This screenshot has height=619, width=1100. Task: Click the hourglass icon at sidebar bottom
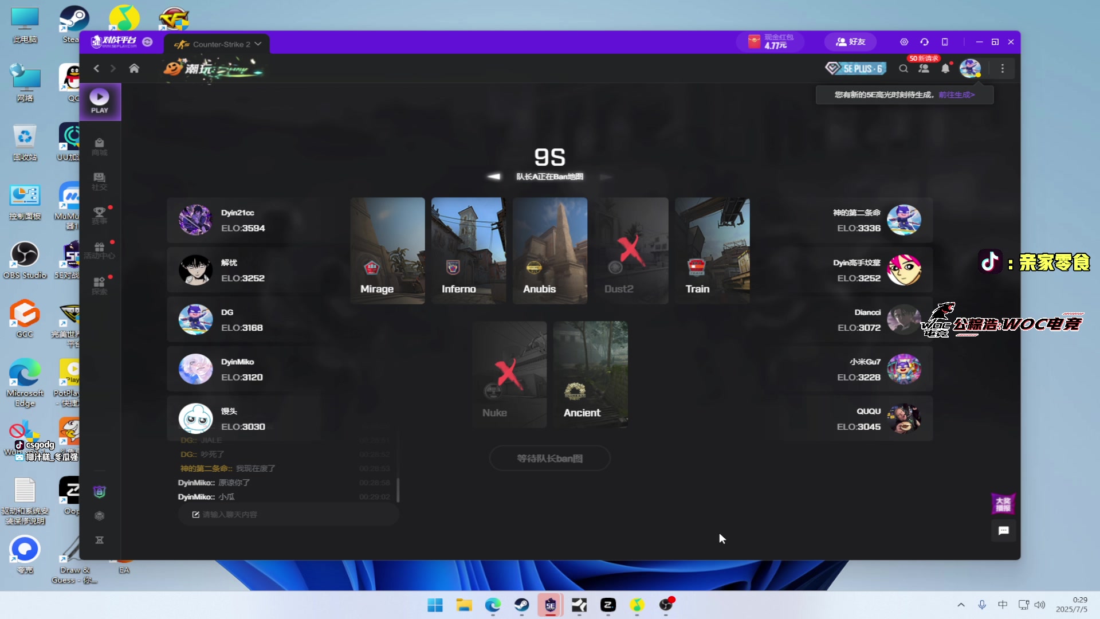[x=100, y=540]
